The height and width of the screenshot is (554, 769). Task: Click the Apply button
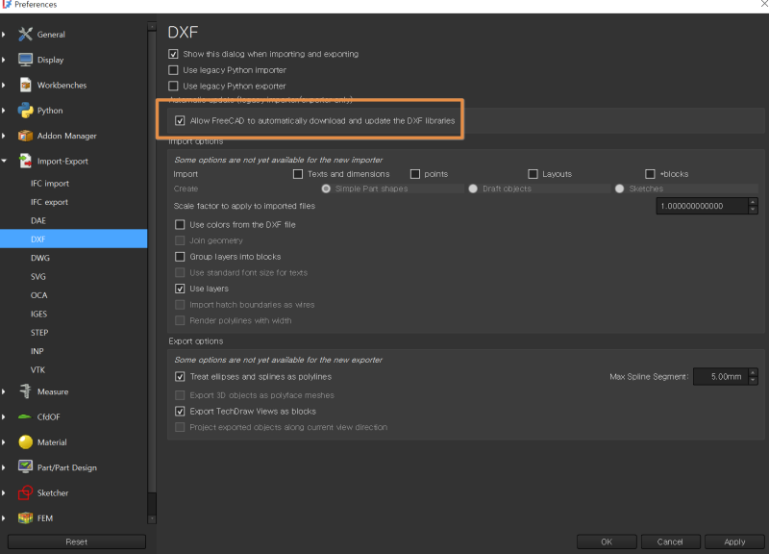point(733,541)
